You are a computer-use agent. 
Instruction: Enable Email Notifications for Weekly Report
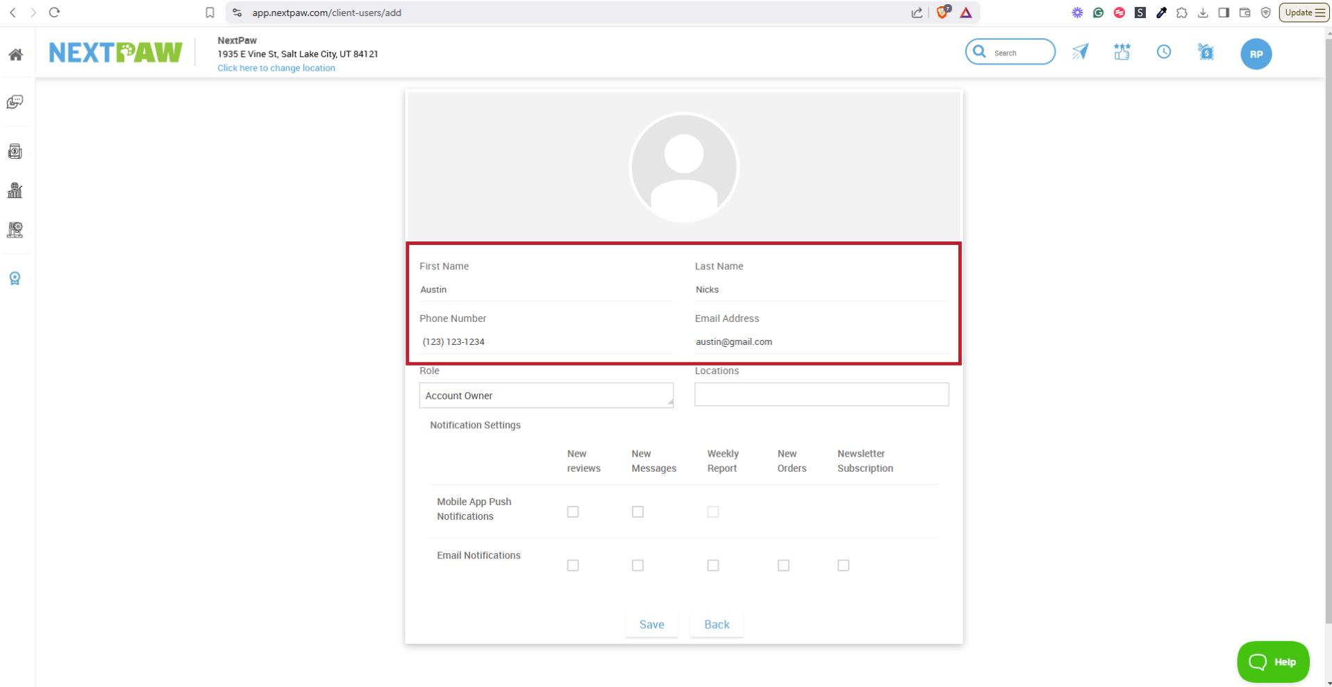click(713, 566)
